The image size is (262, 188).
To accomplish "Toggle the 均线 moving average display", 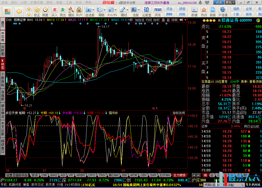I will pyautogui.click(x=149, y=20).
